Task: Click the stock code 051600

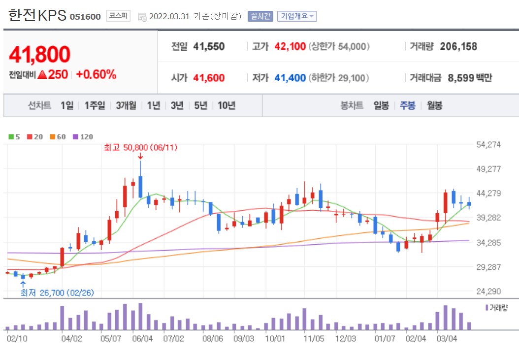Action: coord(85,17)
